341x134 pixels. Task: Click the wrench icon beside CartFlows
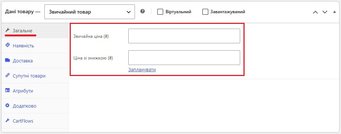click(7, 120)
